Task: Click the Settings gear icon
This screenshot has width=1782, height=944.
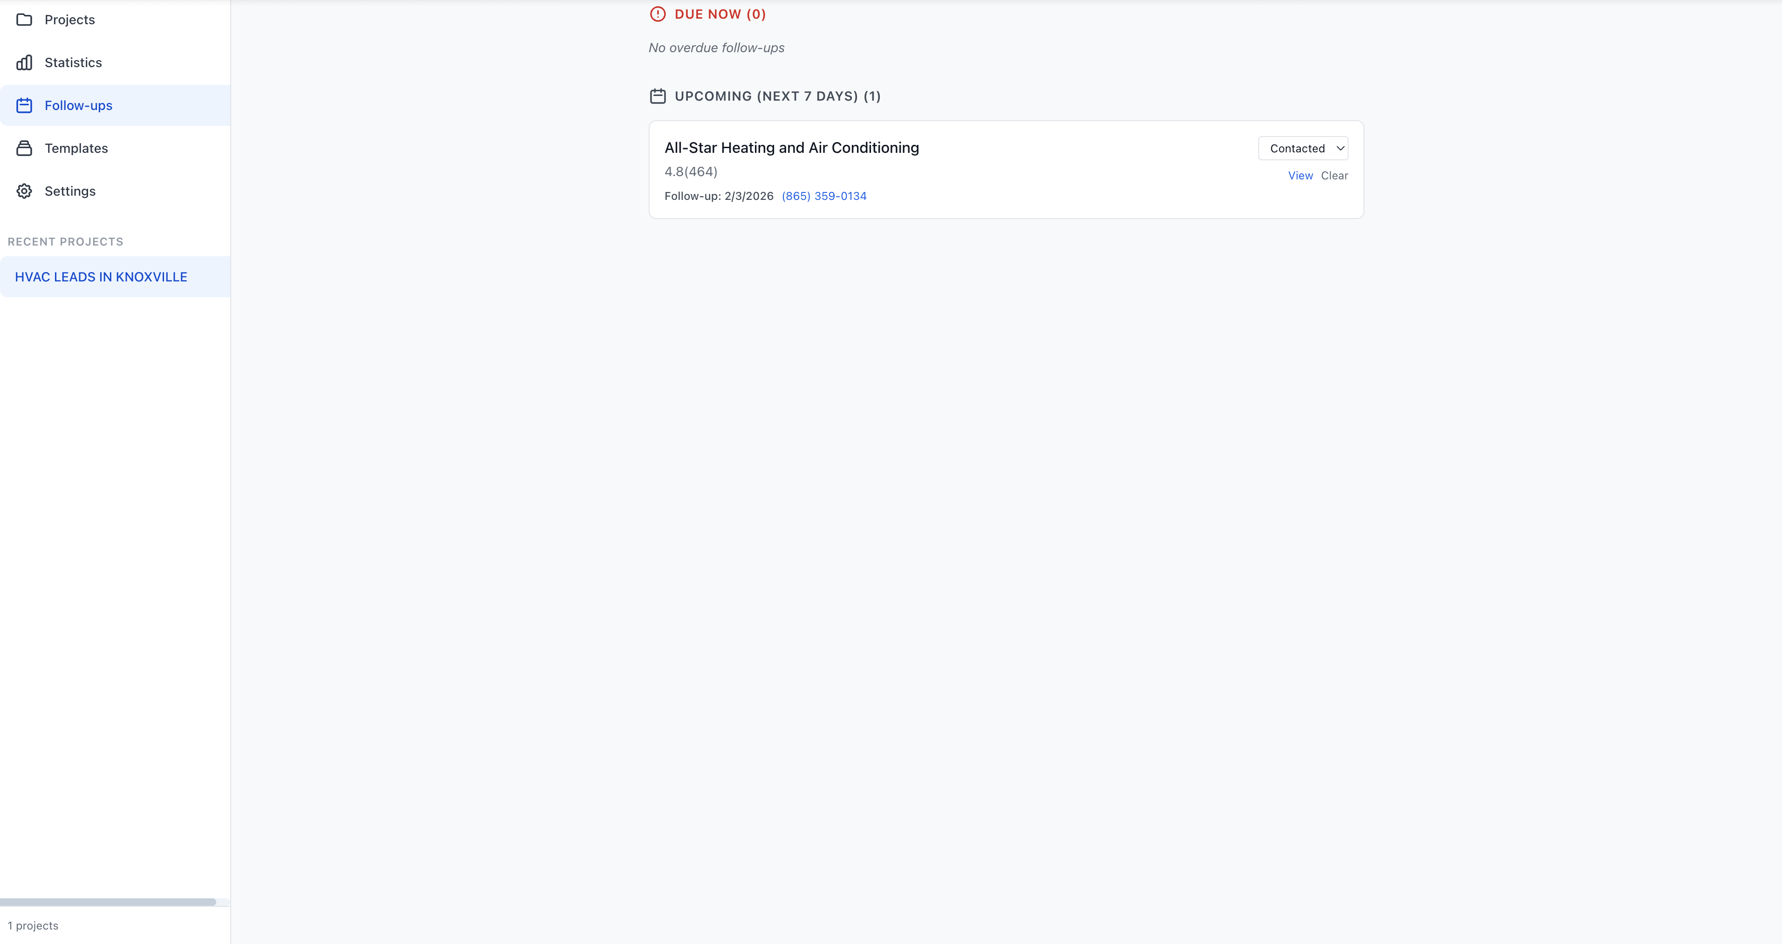Action: coord(24,192)
